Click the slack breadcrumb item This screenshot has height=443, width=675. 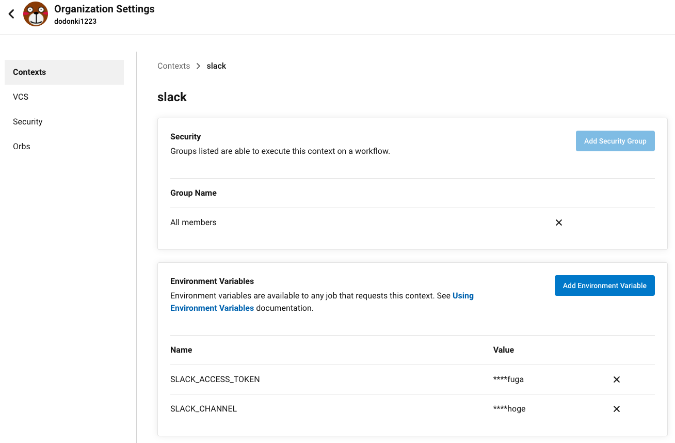pos(216,66)
